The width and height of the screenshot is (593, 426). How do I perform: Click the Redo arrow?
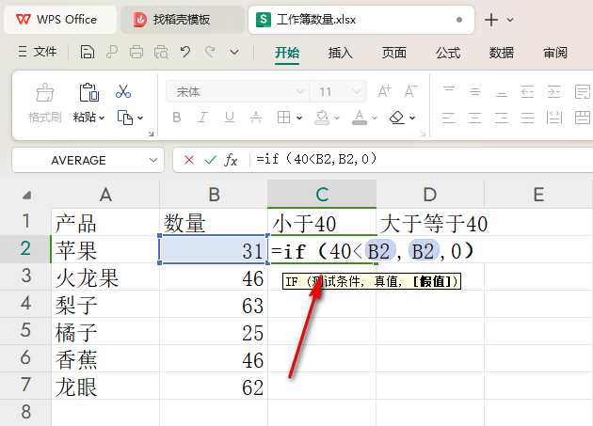pyautogui.click(x=210, y=52)
